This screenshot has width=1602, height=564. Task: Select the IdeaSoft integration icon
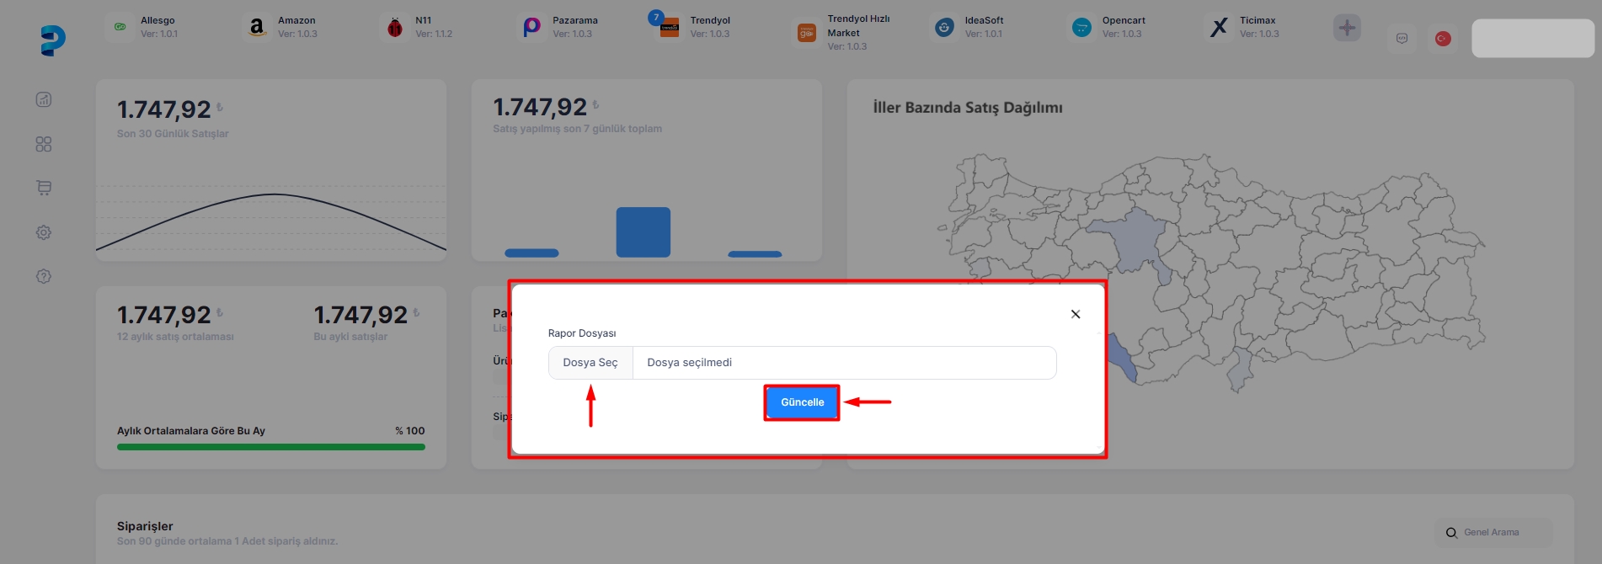coord(944,28)
